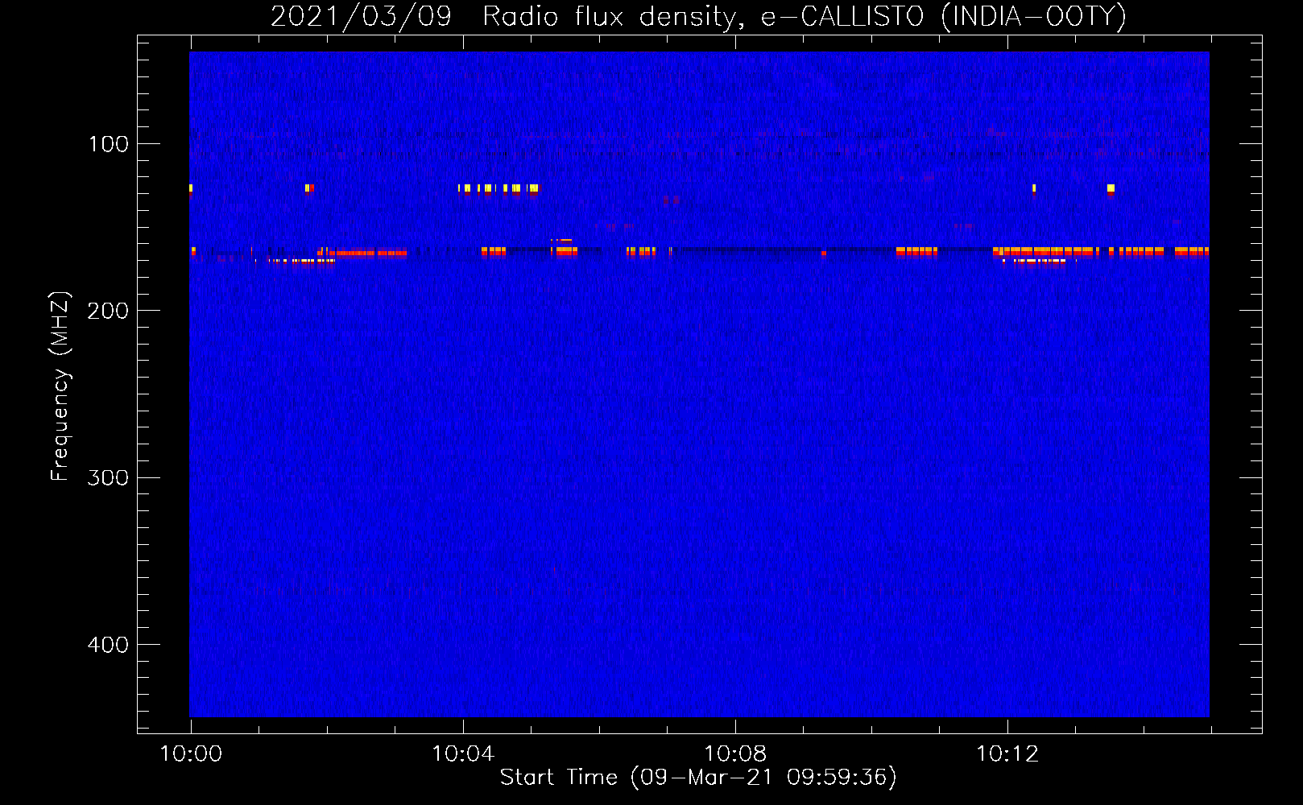Screen dimensions: 1303x805
Task: Click the 'Frequency (MHZ)' axis label
Action: [60, 386]
